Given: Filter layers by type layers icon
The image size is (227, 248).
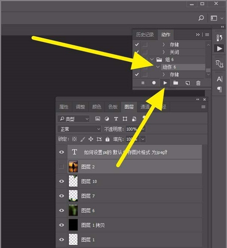Looking at the screenshot, I should pyautogui.click(x=116, y=119).
